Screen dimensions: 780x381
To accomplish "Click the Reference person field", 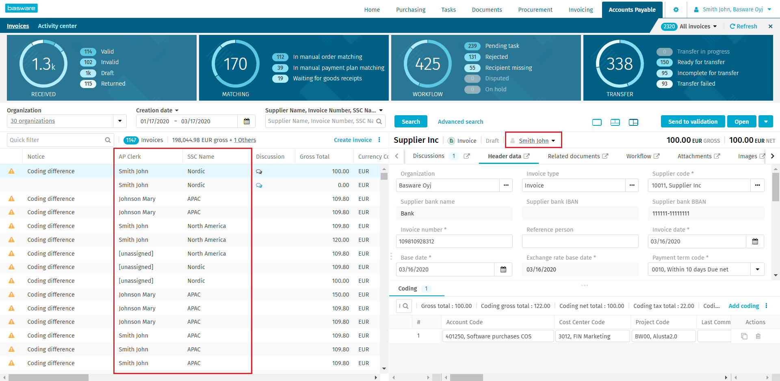I will (x=580, y=241).
